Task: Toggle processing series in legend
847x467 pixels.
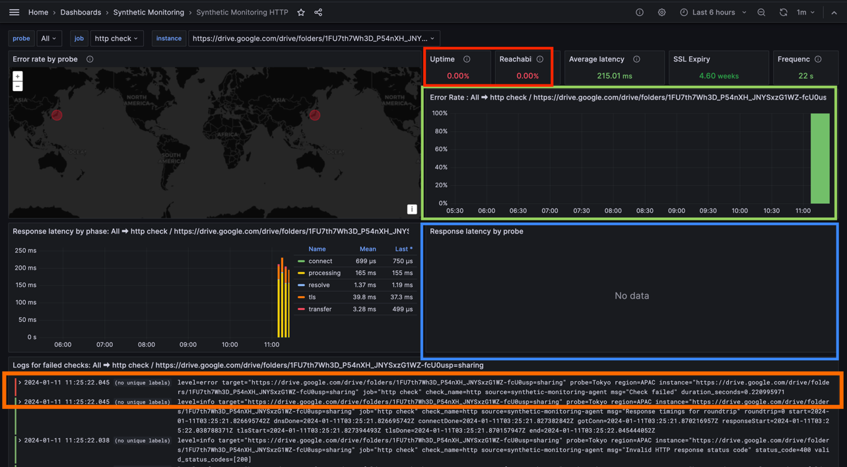Action: (324, 273)
